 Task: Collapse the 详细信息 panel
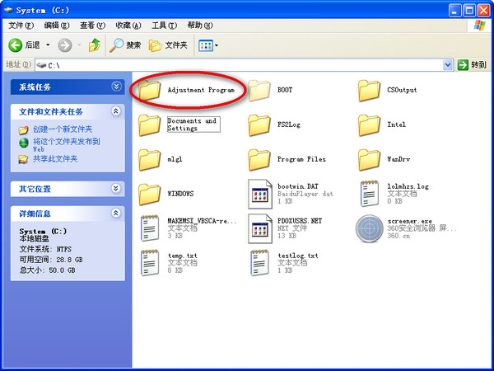(x=116, y=214)
